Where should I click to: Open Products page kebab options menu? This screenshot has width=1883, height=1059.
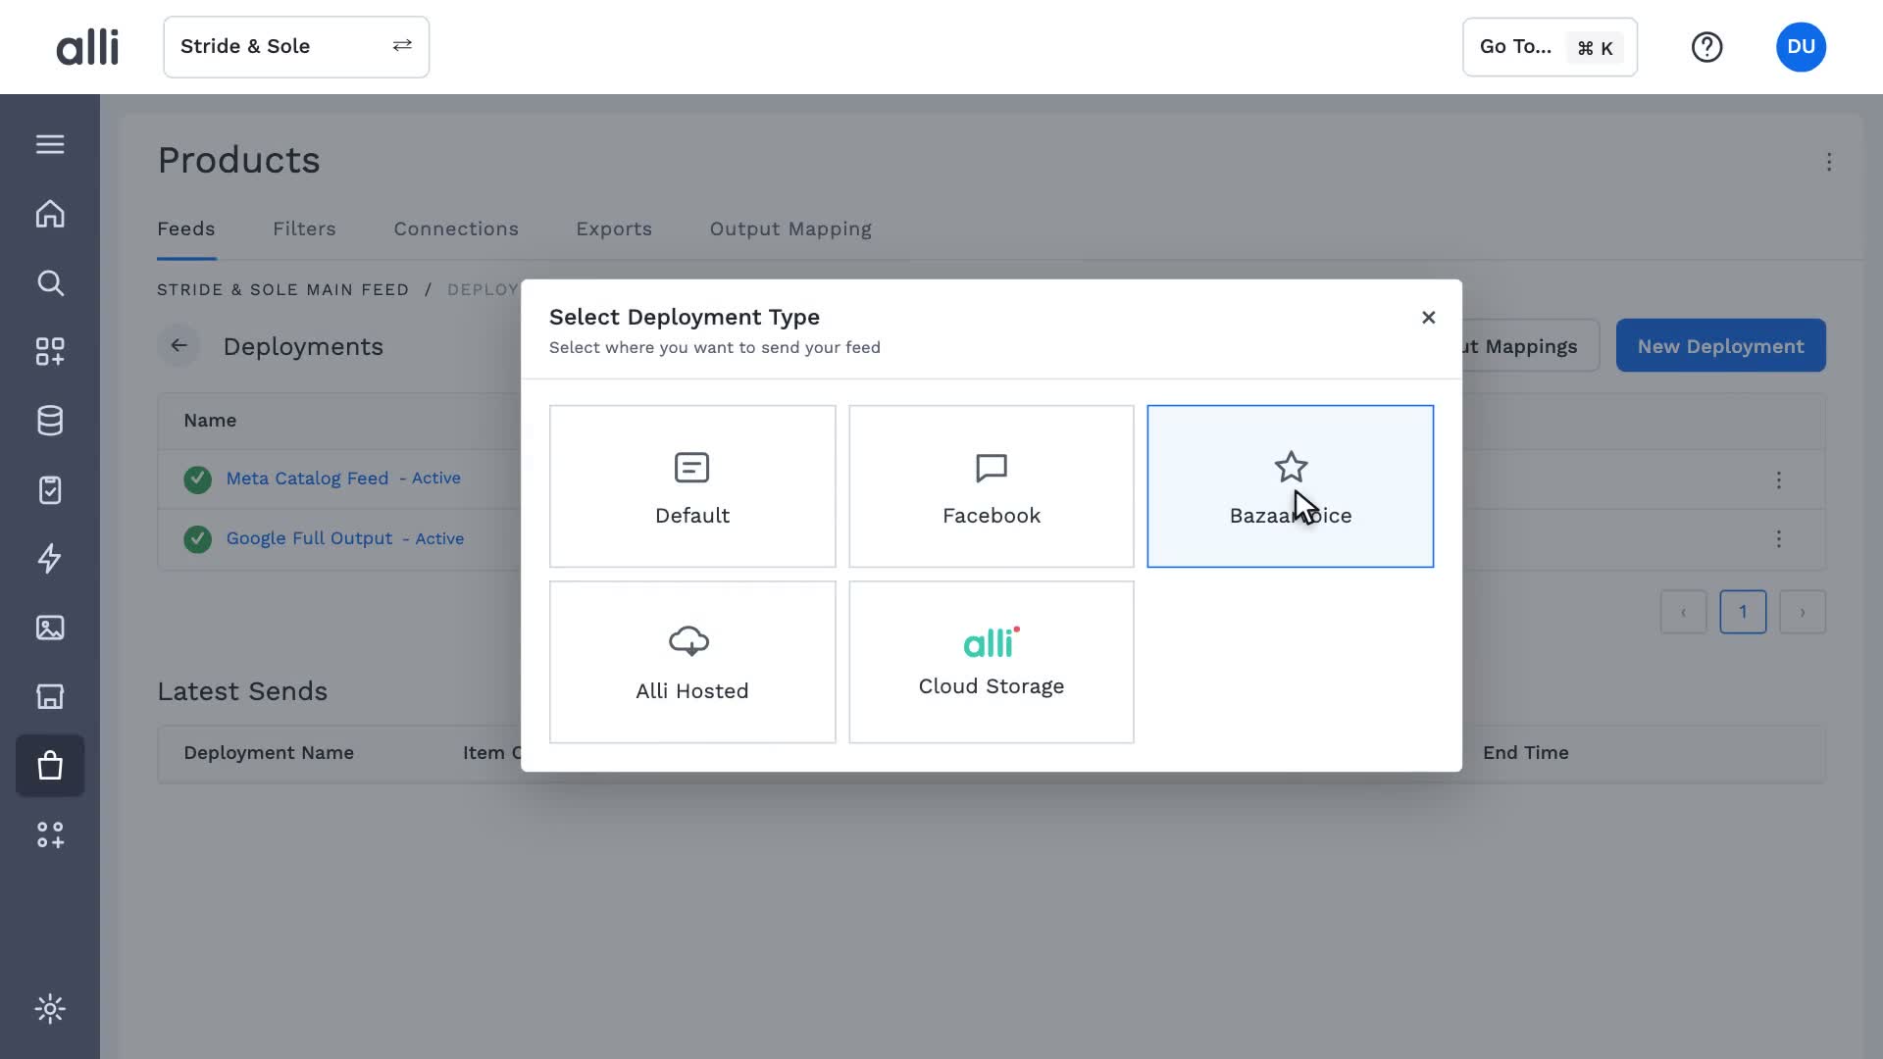pos(1828,162)
